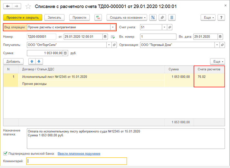Click 'Ввести платежное поручение' link
The width and height of the screenshot is (230, 168).
coord(79,154)
